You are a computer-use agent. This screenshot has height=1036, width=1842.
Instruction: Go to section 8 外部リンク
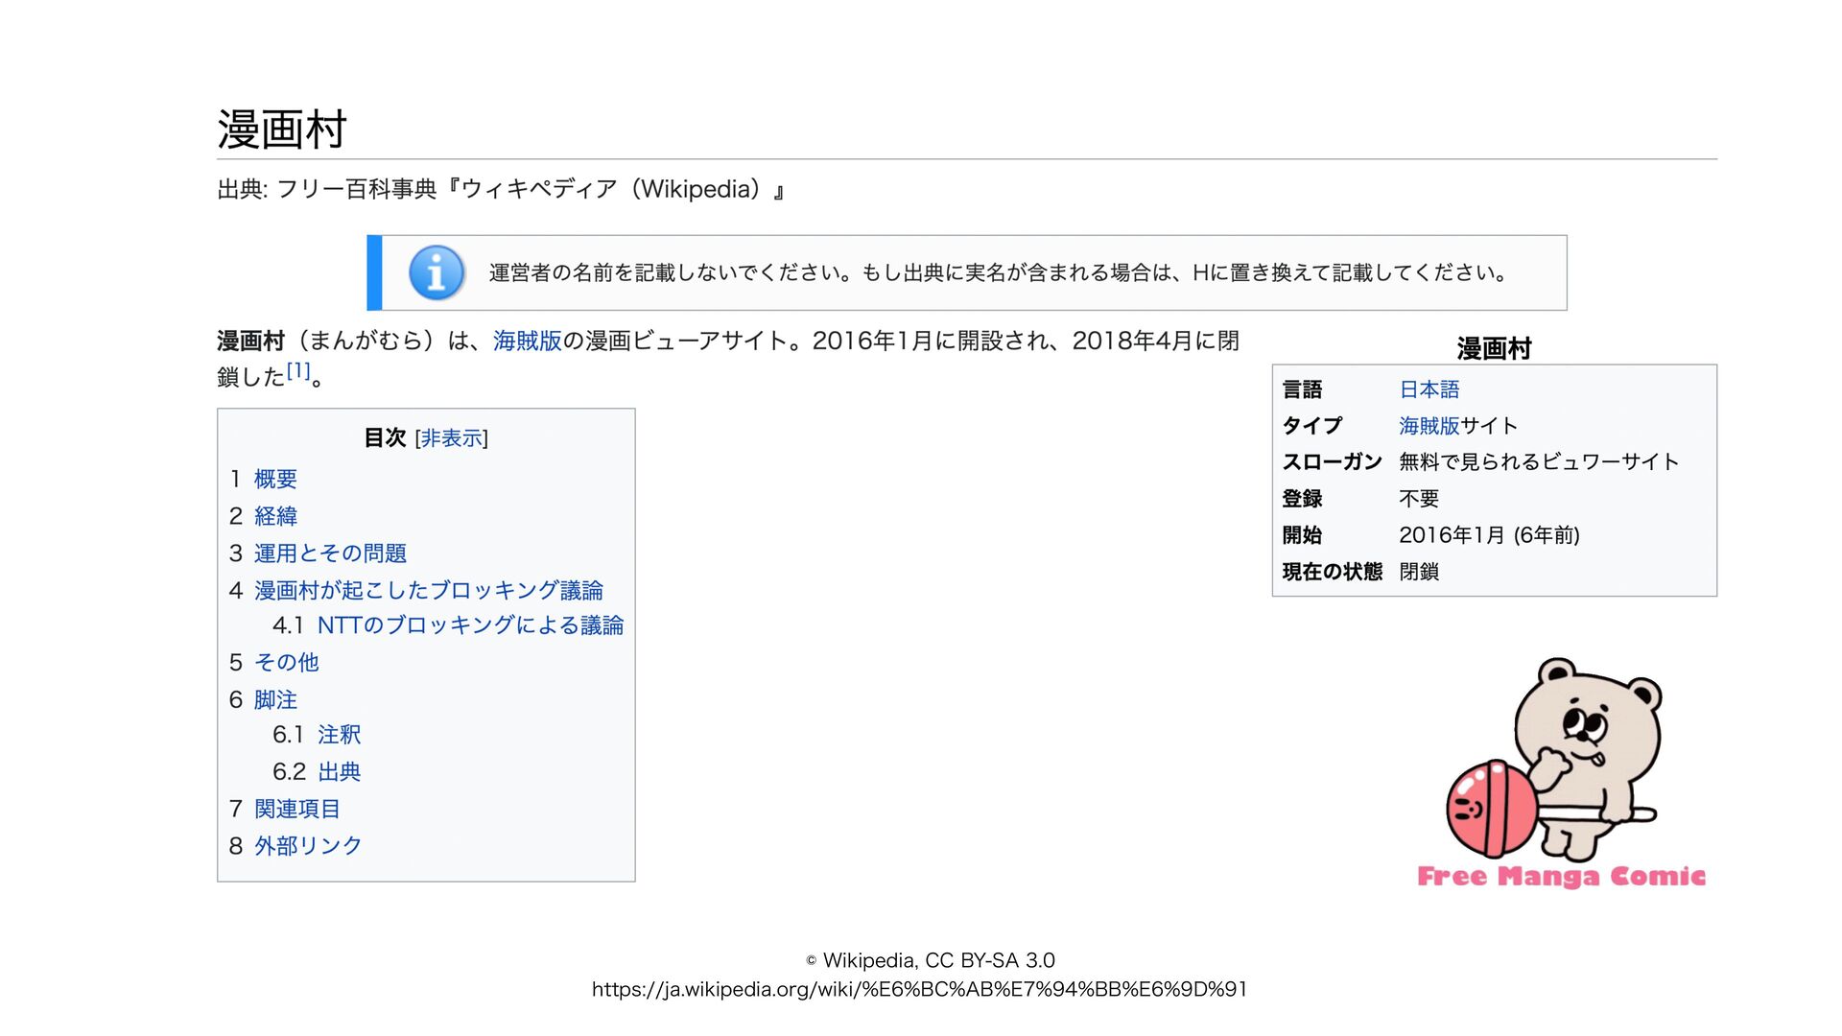click(307, 845)
